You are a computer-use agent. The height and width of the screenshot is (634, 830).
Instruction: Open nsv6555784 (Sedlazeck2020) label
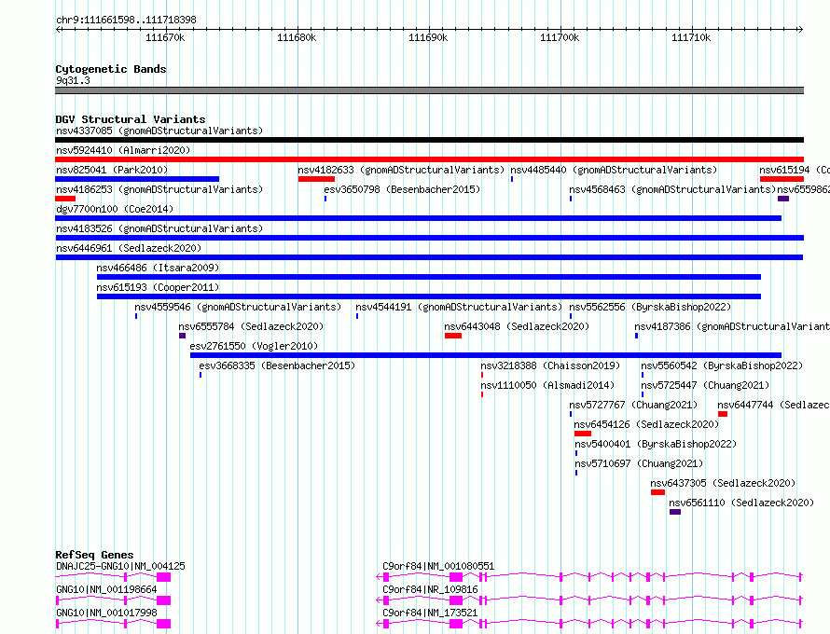251,326
